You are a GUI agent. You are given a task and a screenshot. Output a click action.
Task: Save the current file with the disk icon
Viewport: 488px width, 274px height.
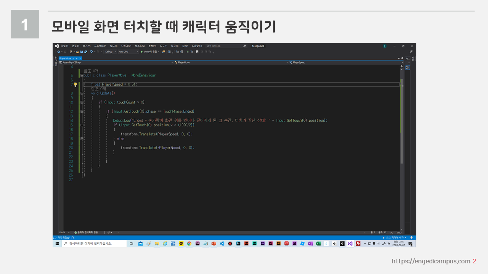pos(82,52)
